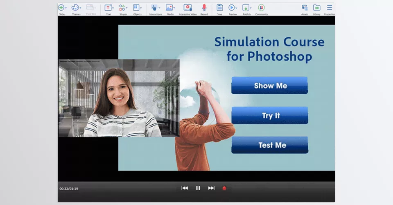Screen dimensions: 393x205
Task: Open the Shapes toolbar icon
Action: point(122,7)
